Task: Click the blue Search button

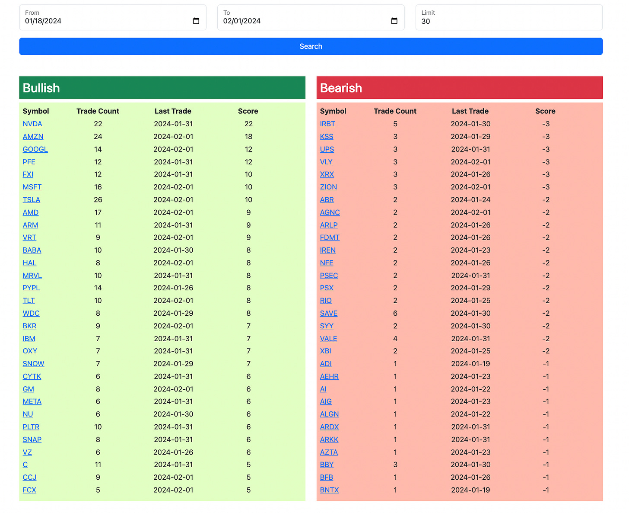Action: point(311,46)
